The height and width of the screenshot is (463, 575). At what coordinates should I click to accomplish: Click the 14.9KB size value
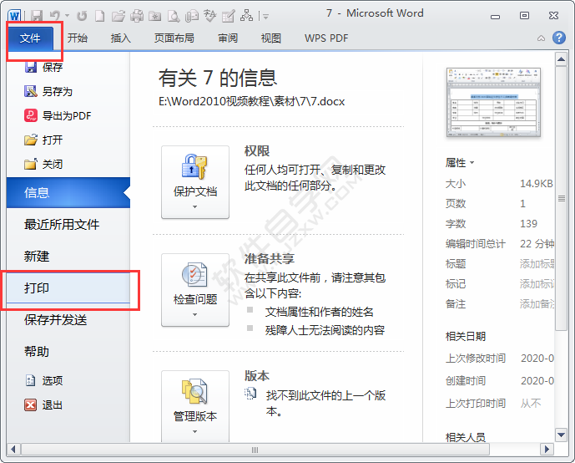[x=537, y=184]
